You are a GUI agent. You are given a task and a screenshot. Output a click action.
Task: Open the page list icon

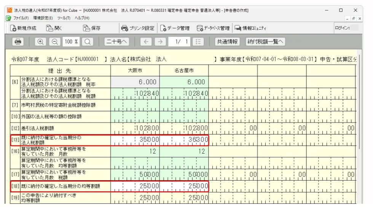click(198, 42)
